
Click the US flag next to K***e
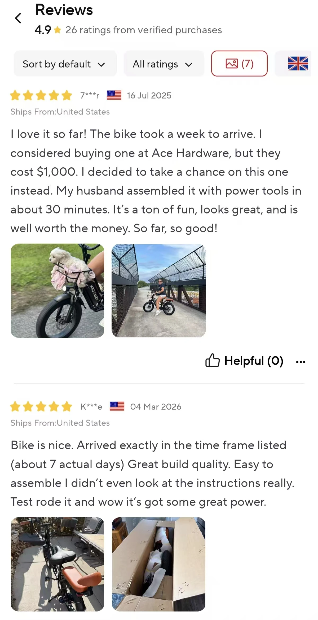pos(117,407)
